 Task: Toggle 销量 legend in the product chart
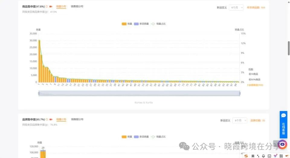coord(127,24)
